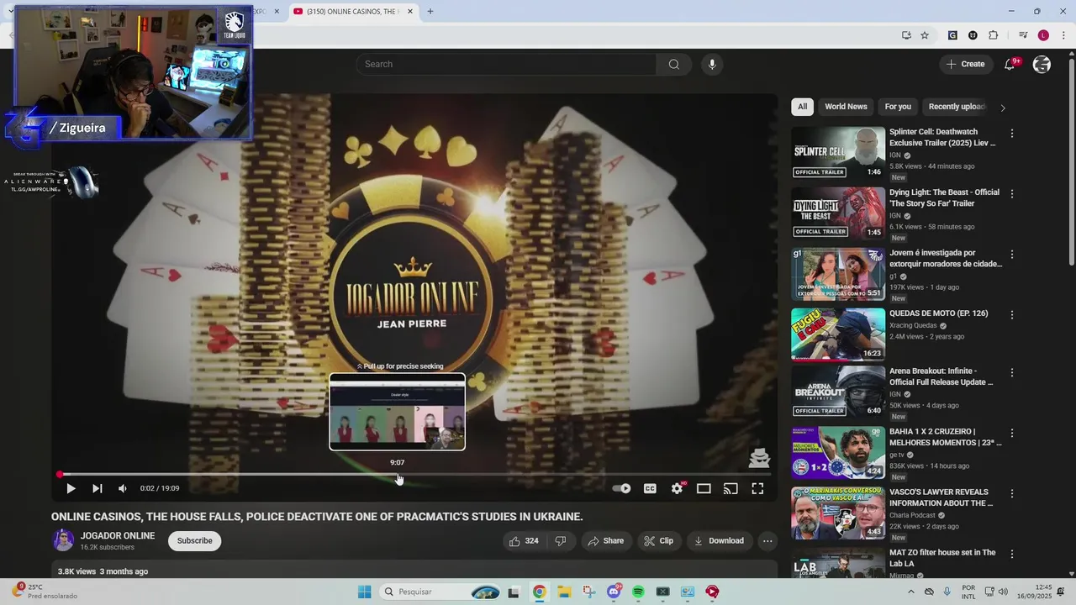Show hidden system tray icons
This screenshot has width=1076, height=605.
tap(910, 592)
